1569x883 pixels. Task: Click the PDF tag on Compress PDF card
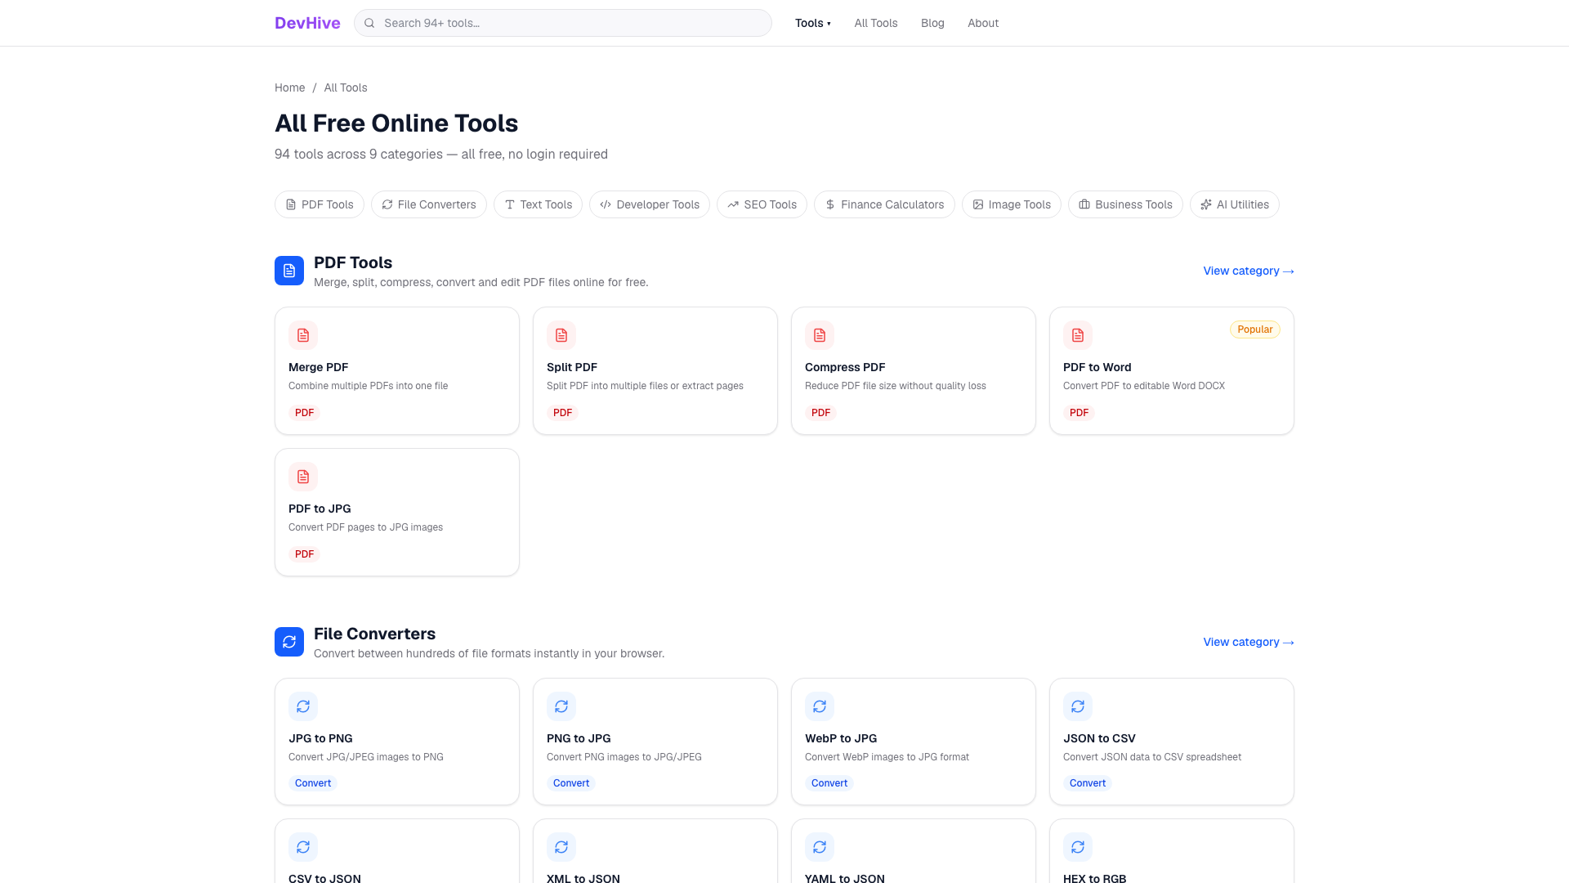pos(821,413)
